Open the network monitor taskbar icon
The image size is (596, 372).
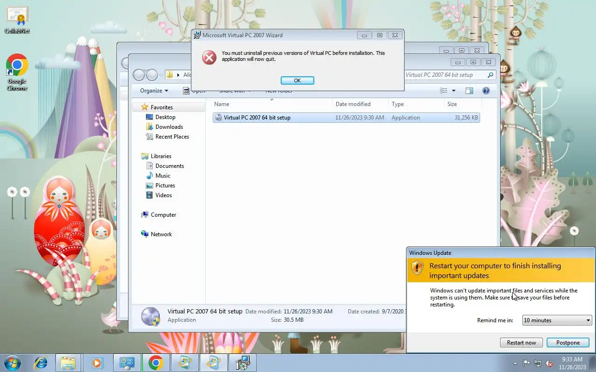(127, 363)
